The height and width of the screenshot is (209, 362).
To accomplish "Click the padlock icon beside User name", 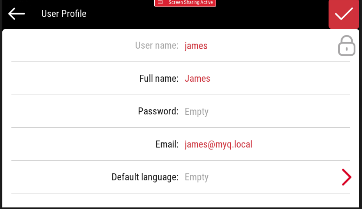I will (x=346, y=46).
